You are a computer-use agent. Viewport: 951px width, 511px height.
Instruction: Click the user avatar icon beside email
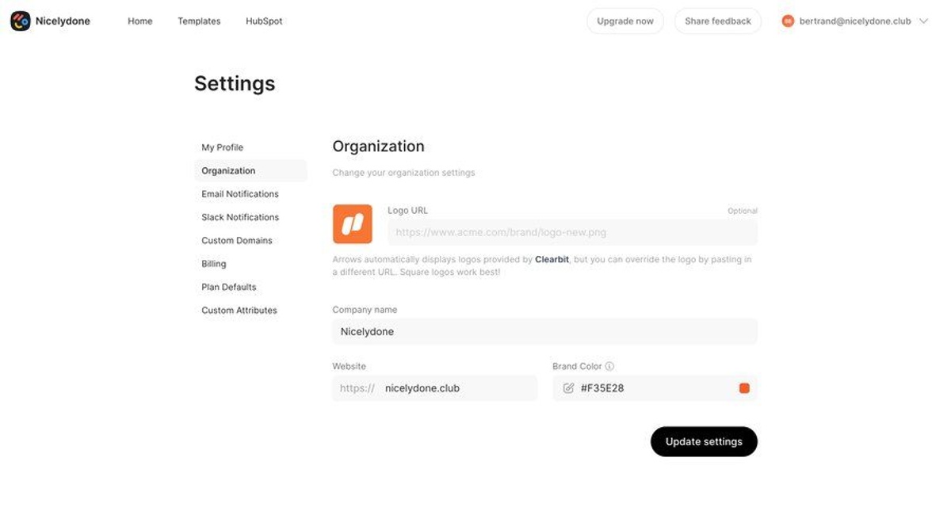click(x=788, y=21)
